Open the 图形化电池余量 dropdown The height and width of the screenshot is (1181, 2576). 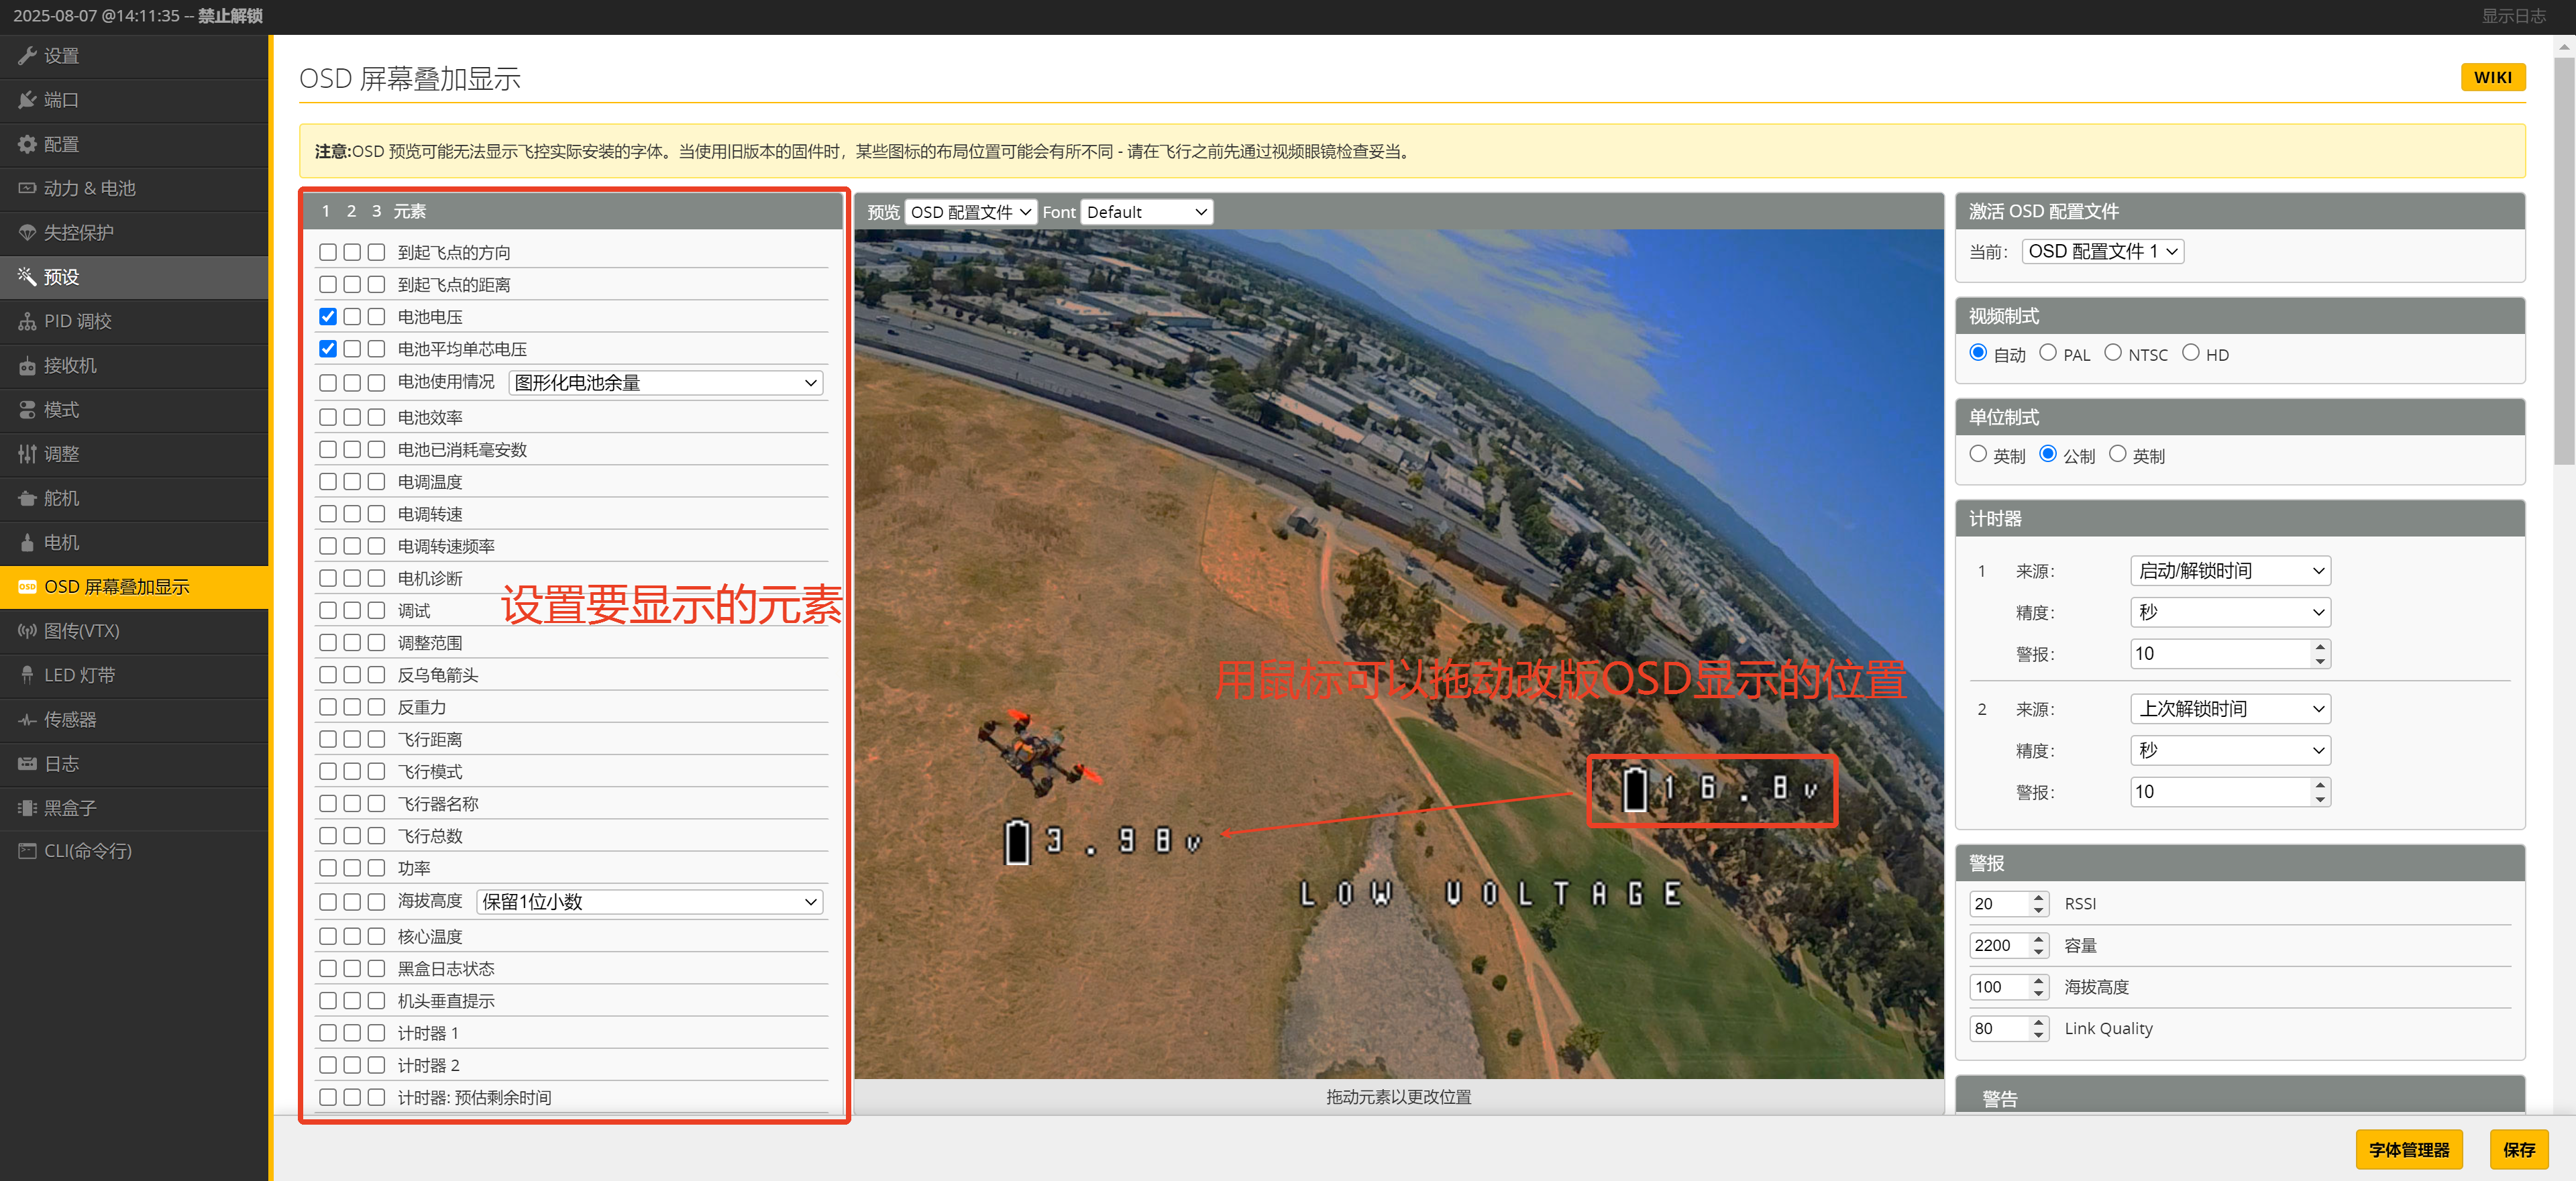click(x=665, y=383)
